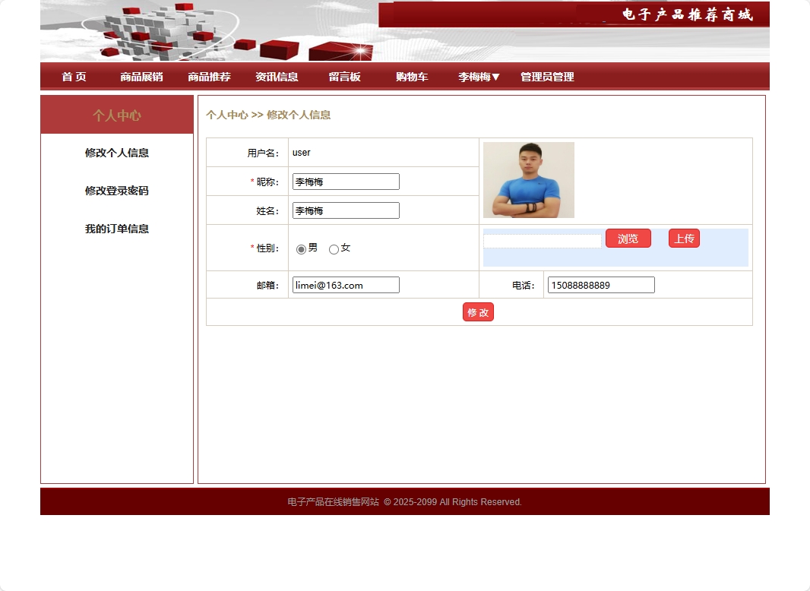Select the 女 gender radio button

click(x=332, y=248)
